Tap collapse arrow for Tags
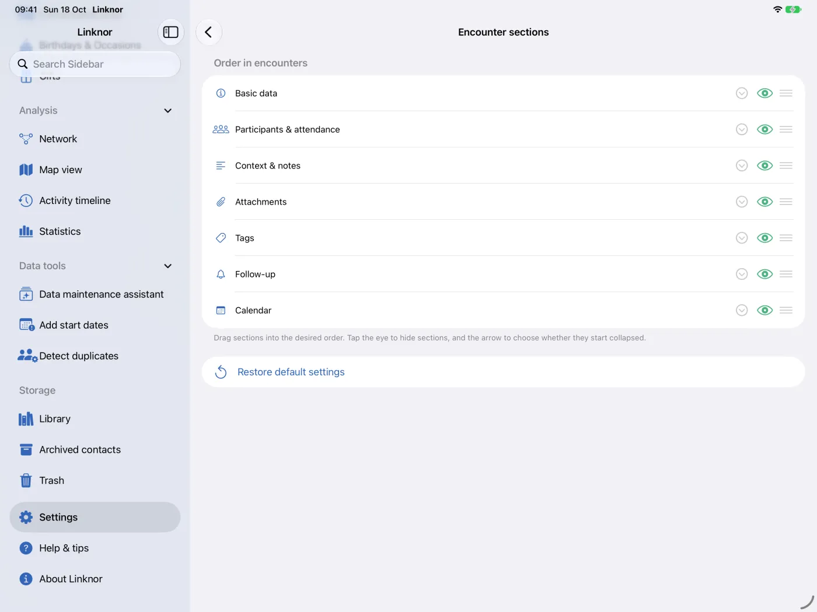This screenshot has height=612, width=817. (742, 238)
